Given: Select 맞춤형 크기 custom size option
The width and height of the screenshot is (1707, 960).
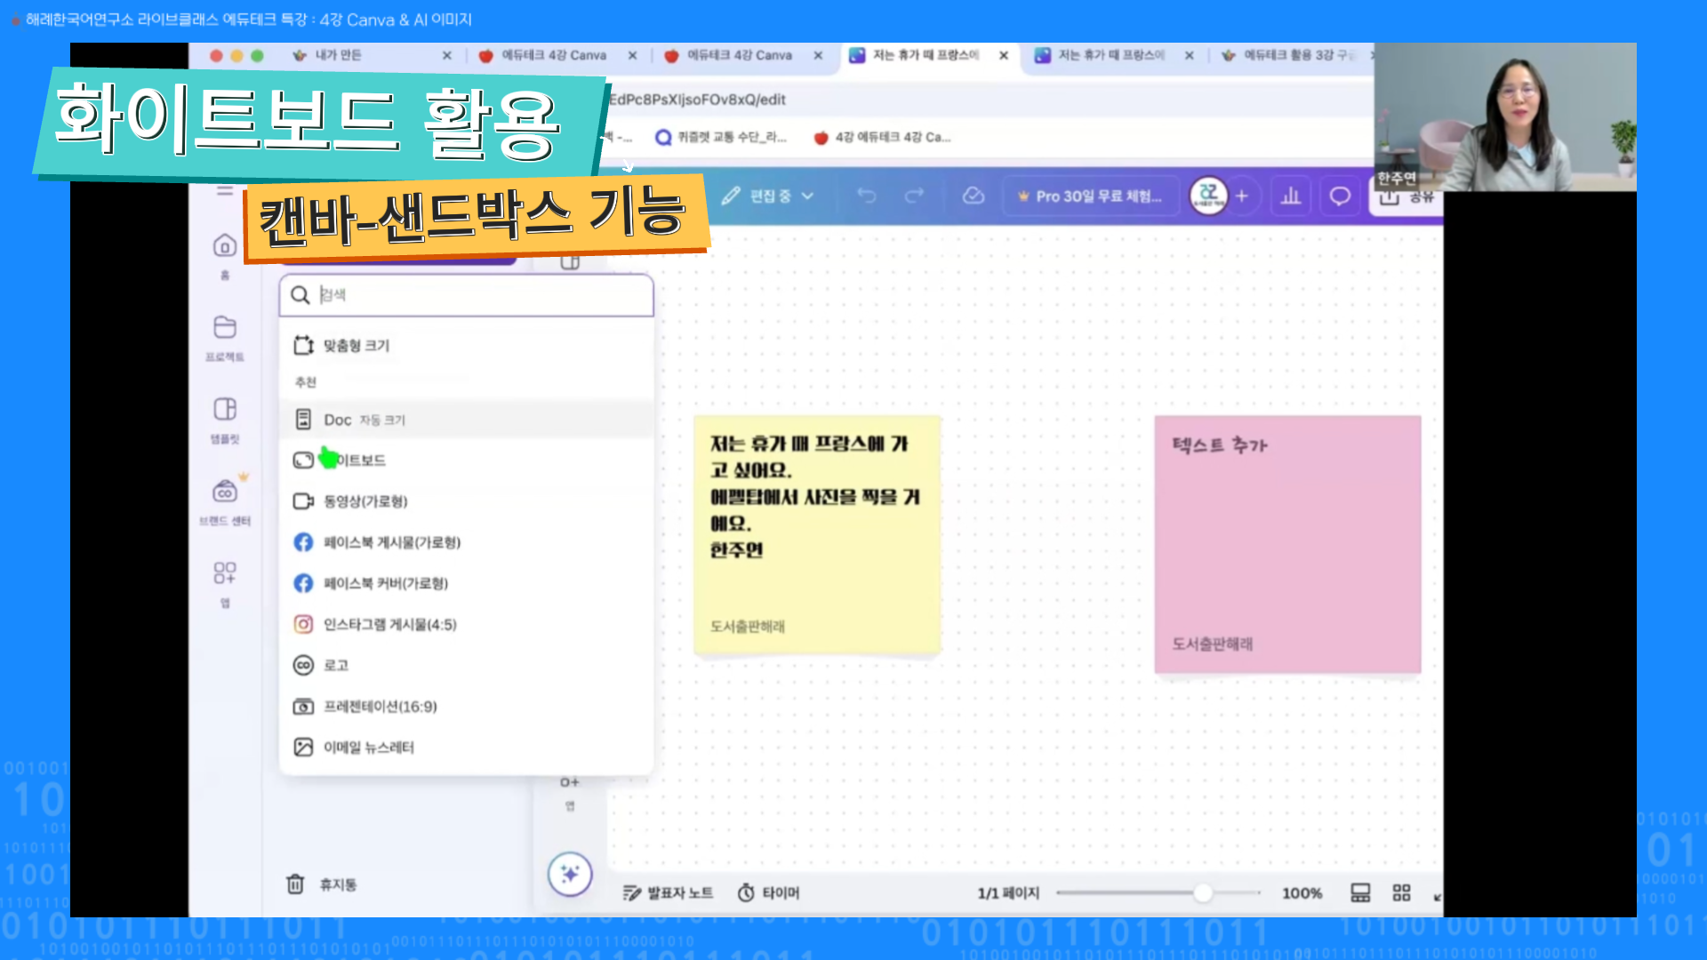Looking at the screenshot, I should coord(467,345).
